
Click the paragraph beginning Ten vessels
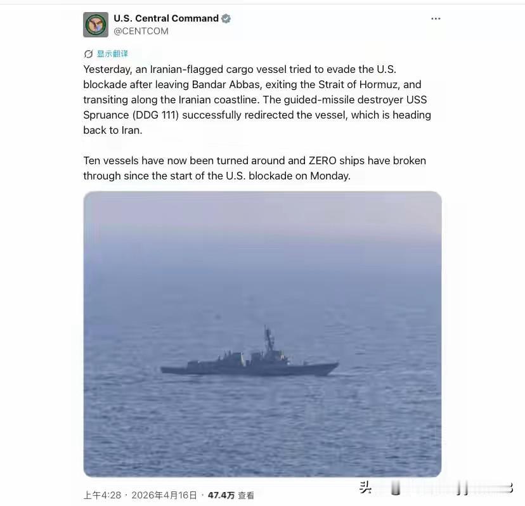(x=254, y=168)
